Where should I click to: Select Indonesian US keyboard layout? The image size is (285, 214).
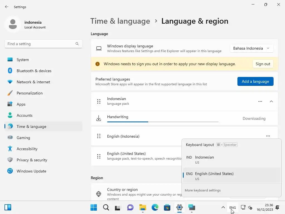click(232, 160)
